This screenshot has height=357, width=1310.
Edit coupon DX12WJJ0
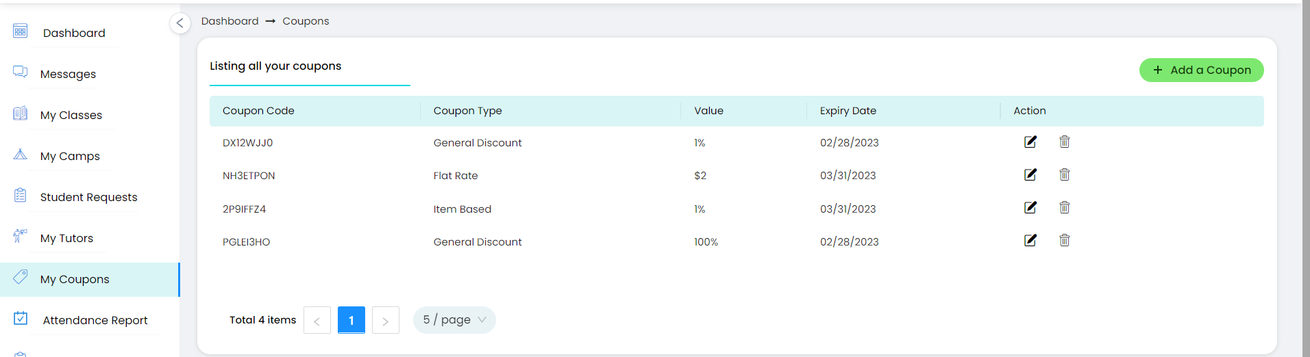pos(1030,142)
